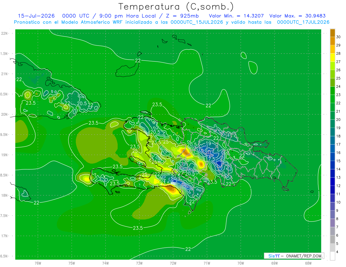This screenshot has width=346, height=267.
Task: Click the legend scale label '16'
Action: click(339, 153)
